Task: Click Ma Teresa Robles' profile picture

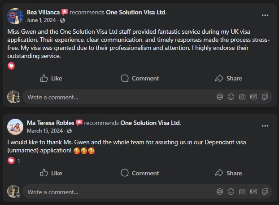Action: 15,126
